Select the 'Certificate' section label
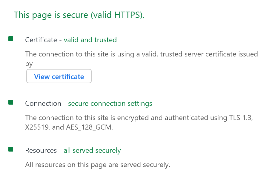 (41, 40)
